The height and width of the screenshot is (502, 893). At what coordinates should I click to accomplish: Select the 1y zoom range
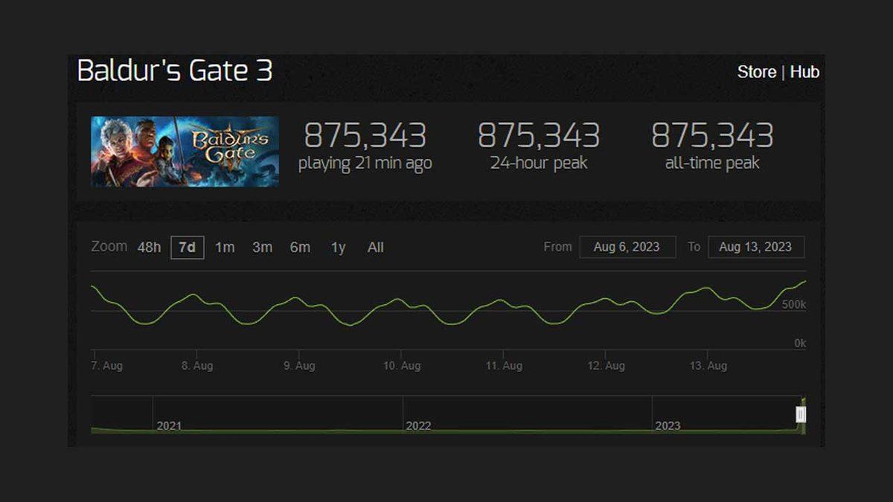point(336,247)
